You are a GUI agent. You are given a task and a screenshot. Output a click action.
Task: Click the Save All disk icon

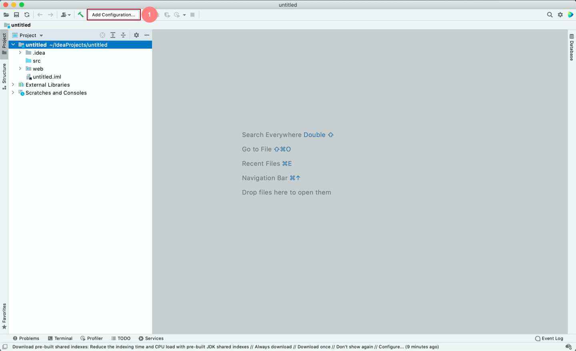click(16, 15)
